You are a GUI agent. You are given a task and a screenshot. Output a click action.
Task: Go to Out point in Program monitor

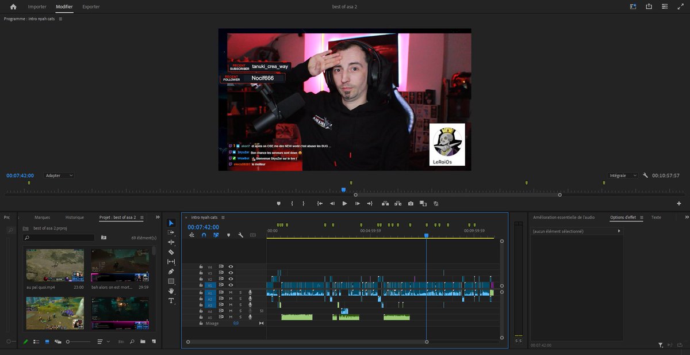(370, 203)
